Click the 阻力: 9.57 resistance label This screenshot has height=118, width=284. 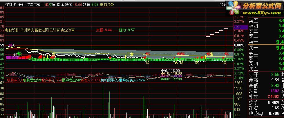click(x=127, y=30)
